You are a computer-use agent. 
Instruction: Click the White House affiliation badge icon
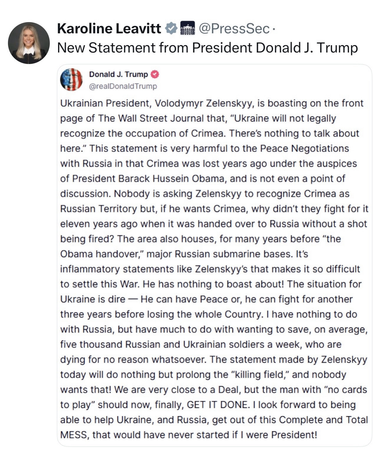pos(187,29)
